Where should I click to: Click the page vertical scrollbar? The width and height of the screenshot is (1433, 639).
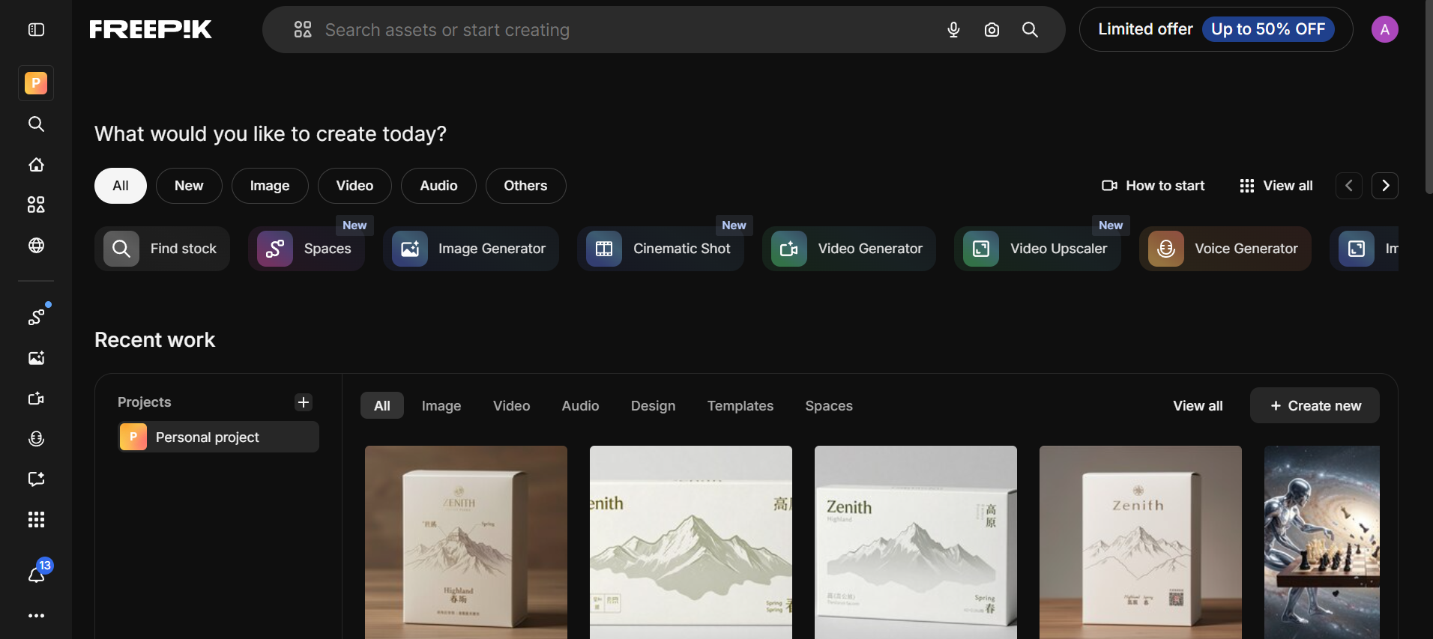click(1429, 97)
